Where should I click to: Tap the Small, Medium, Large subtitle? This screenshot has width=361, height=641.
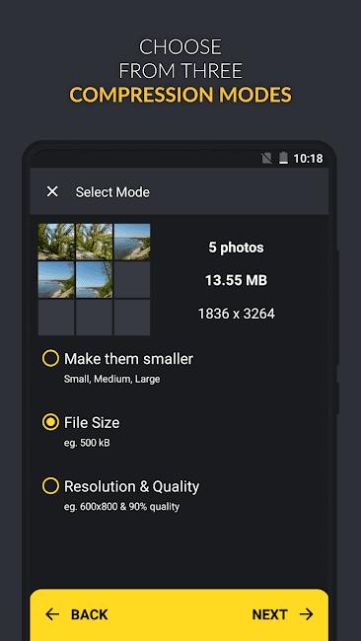pos(112,380)
